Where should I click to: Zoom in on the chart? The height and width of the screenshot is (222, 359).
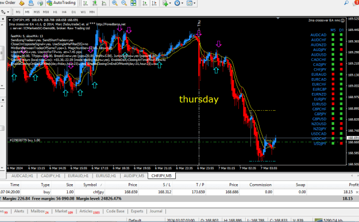click(115, 3)
